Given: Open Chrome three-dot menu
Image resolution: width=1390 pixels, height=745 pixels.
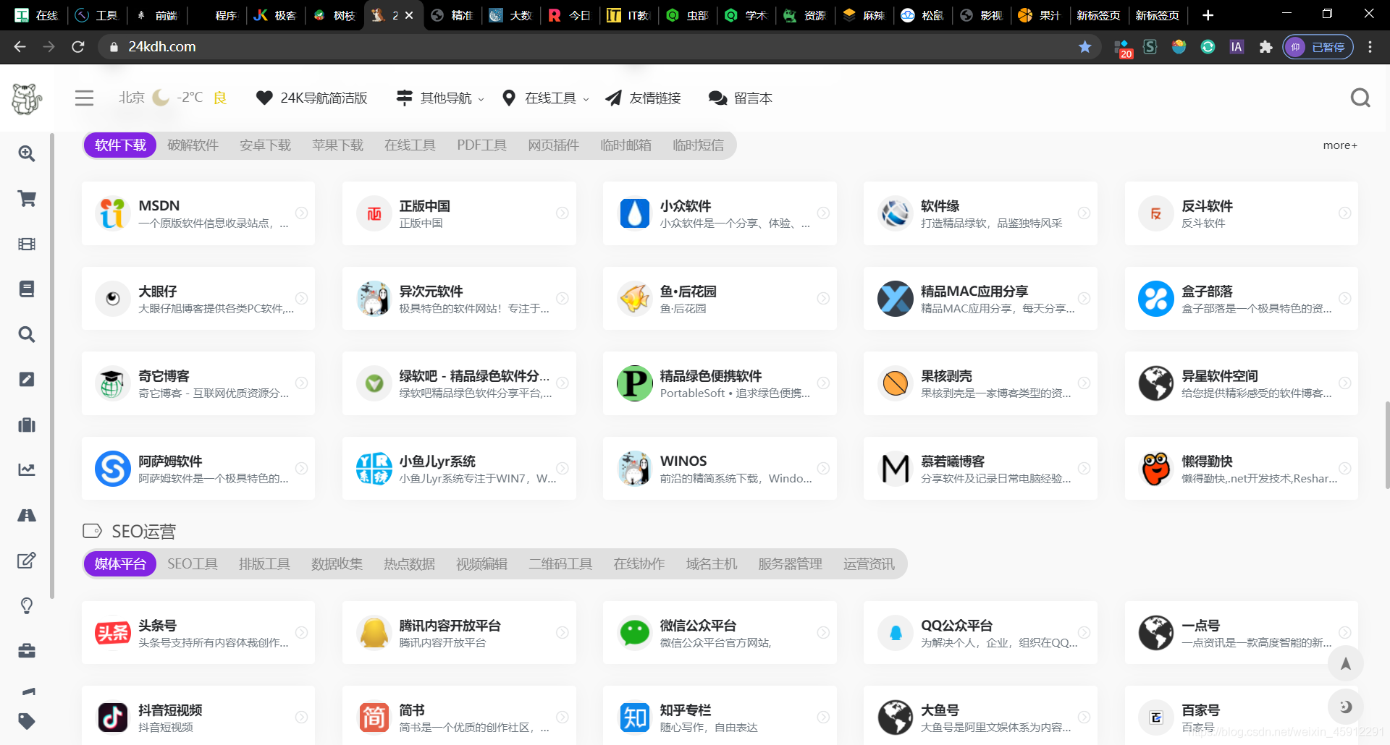Looking at the screenshot, I should click(x=1370, y=47).
